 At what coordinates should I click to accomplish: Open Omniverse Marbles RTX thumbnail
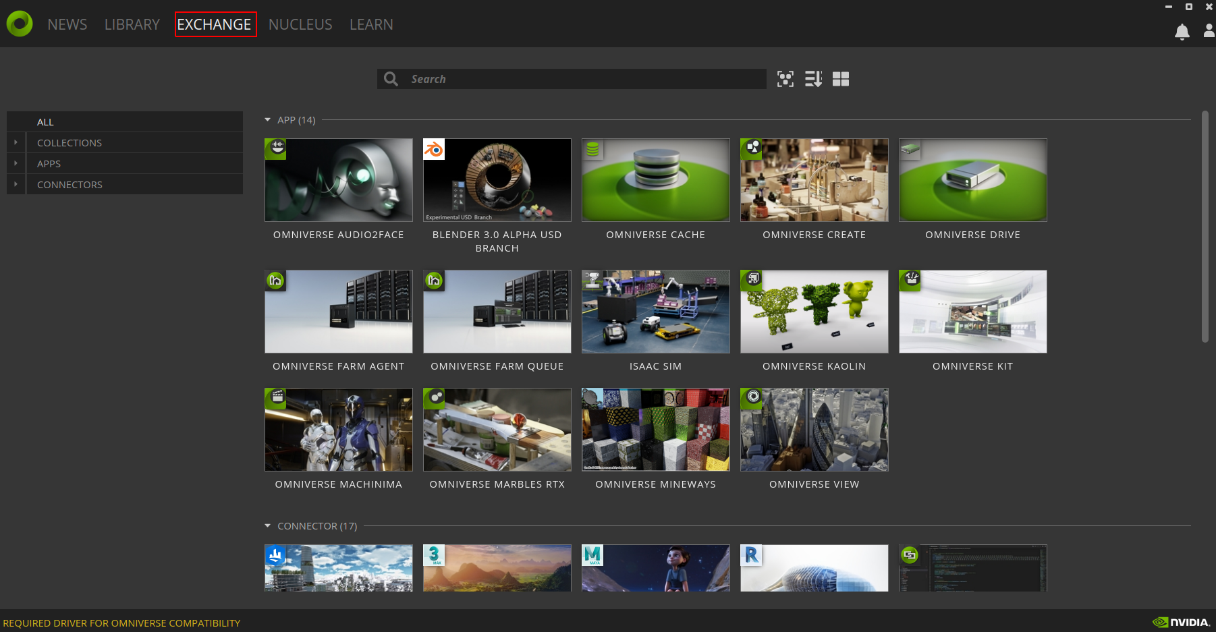497,430
